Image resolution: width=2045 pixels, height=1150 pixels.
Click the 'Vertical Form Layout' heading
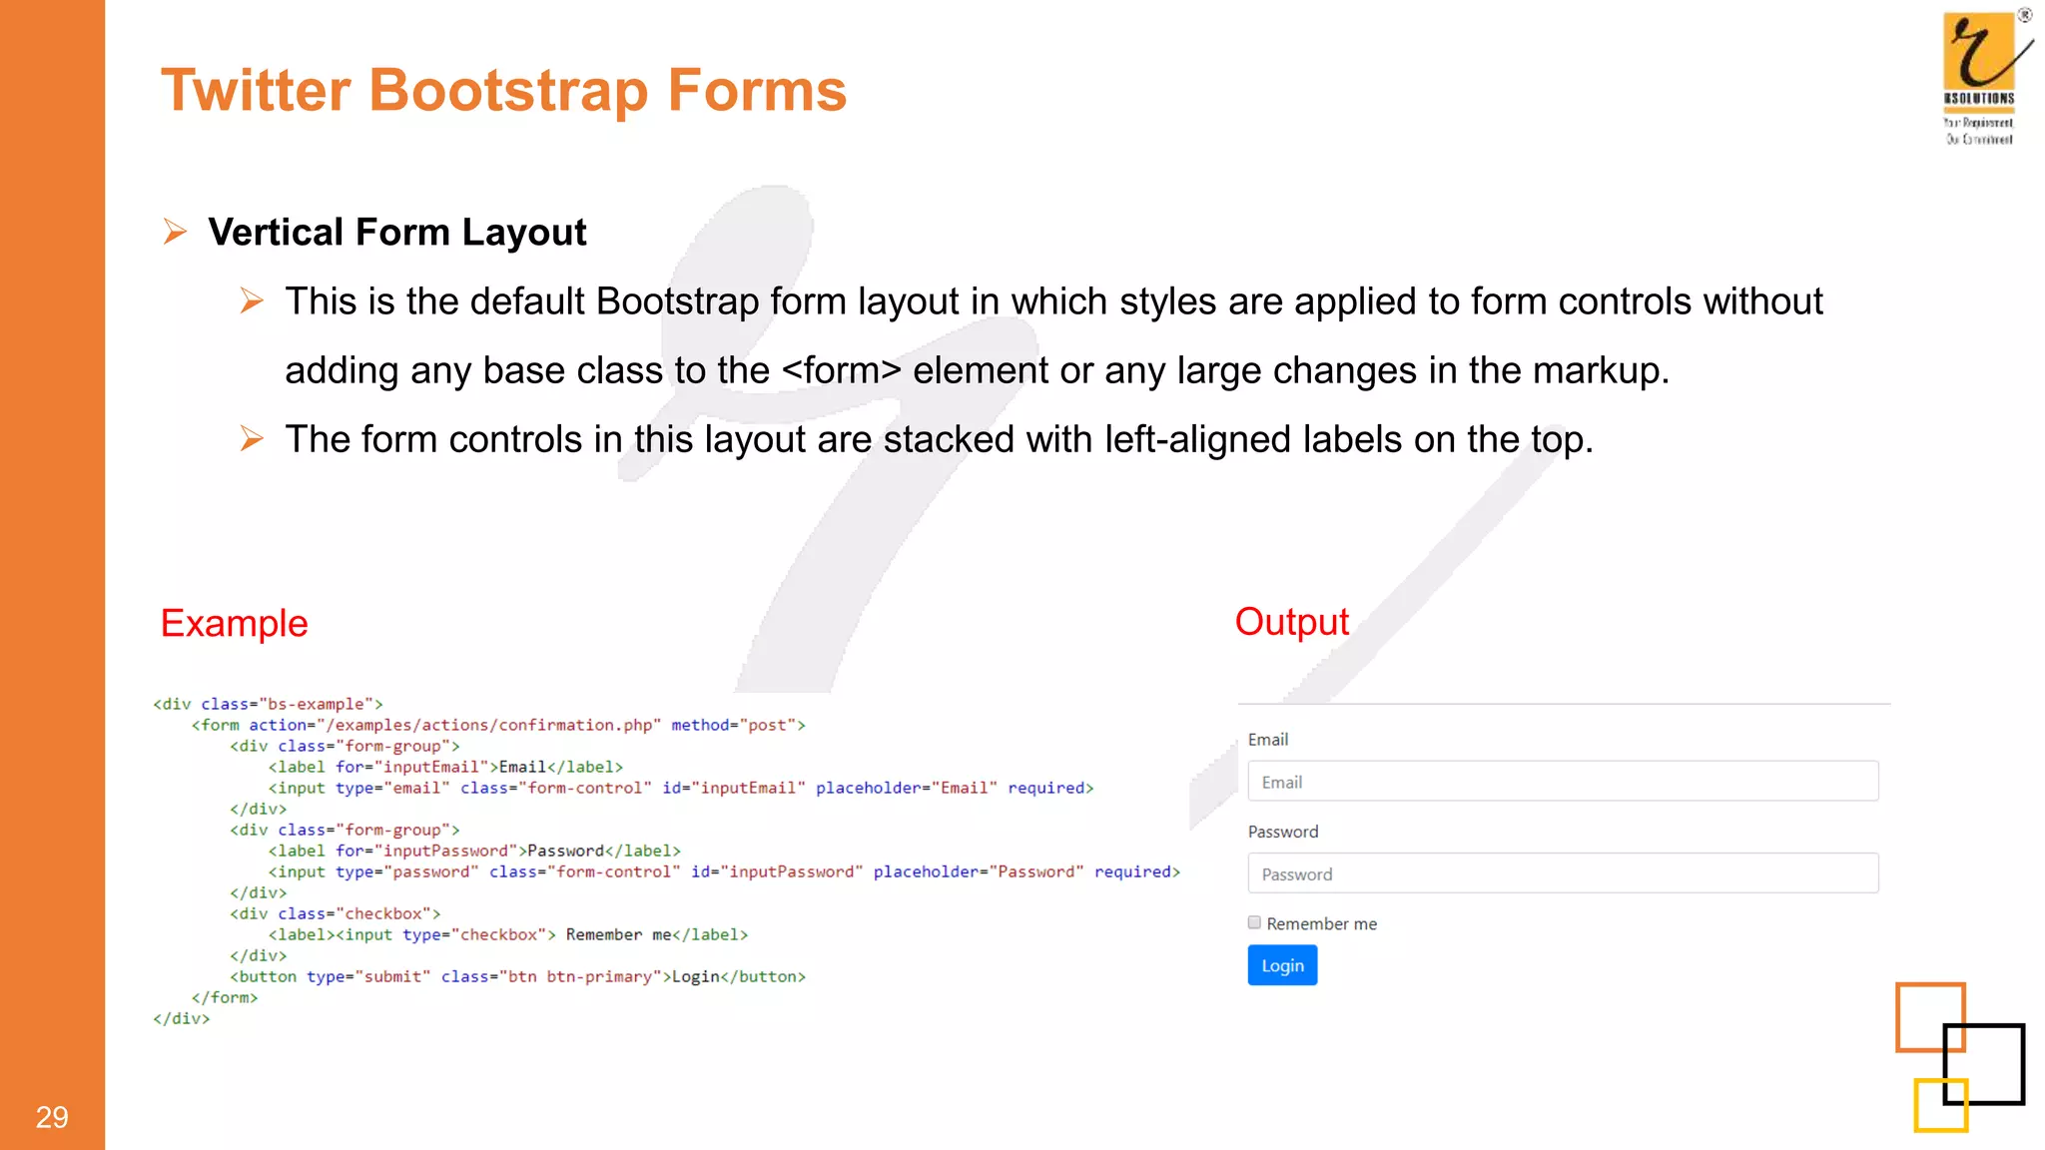coord(396,232)
